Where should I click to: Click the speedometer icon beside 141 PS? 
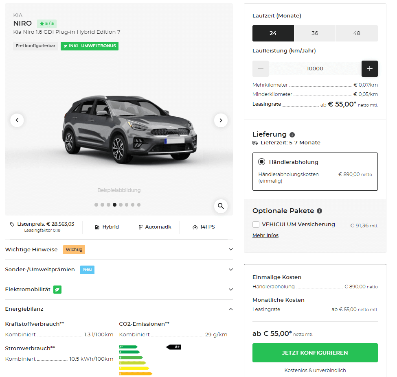click(x=195, y=227)
